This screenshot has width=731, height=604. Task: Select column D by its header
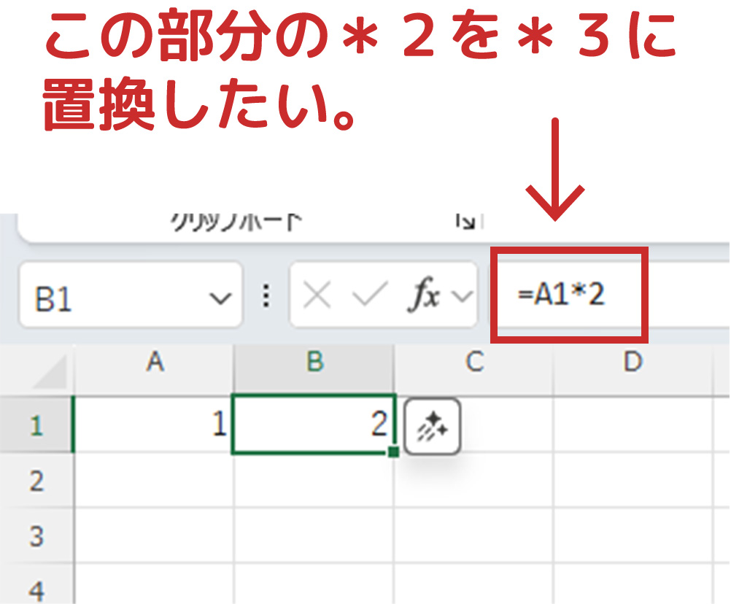click(x=633, y=362)
